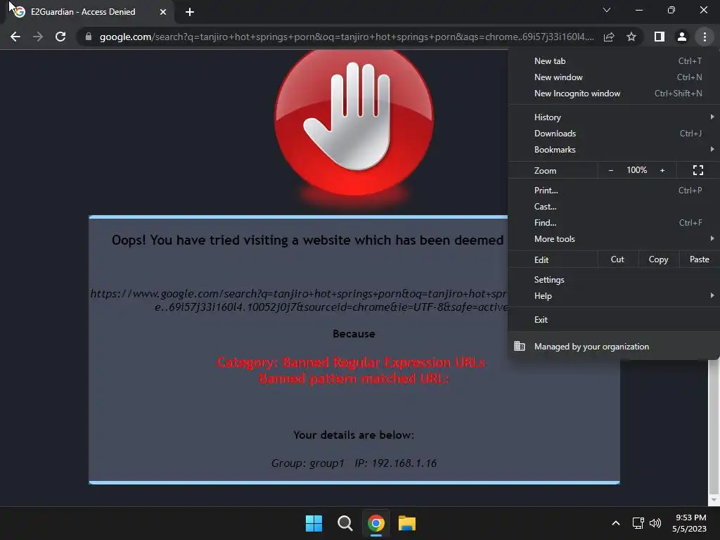Click the Paste button in Edit row
The height and width of the screenshot is (540, 720).
[700, 259]
